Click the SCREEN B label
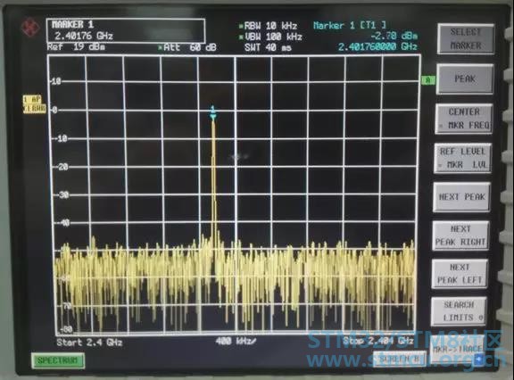Image resolution: width=514 pixels, height=380 pixels. click(399, 359)
